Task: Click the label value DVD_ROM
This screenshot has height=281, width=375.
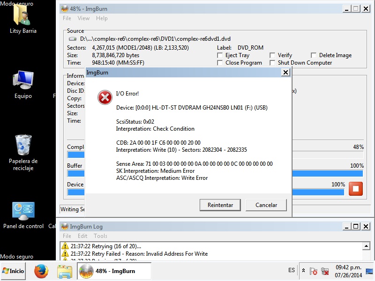Action: point(250,48)
